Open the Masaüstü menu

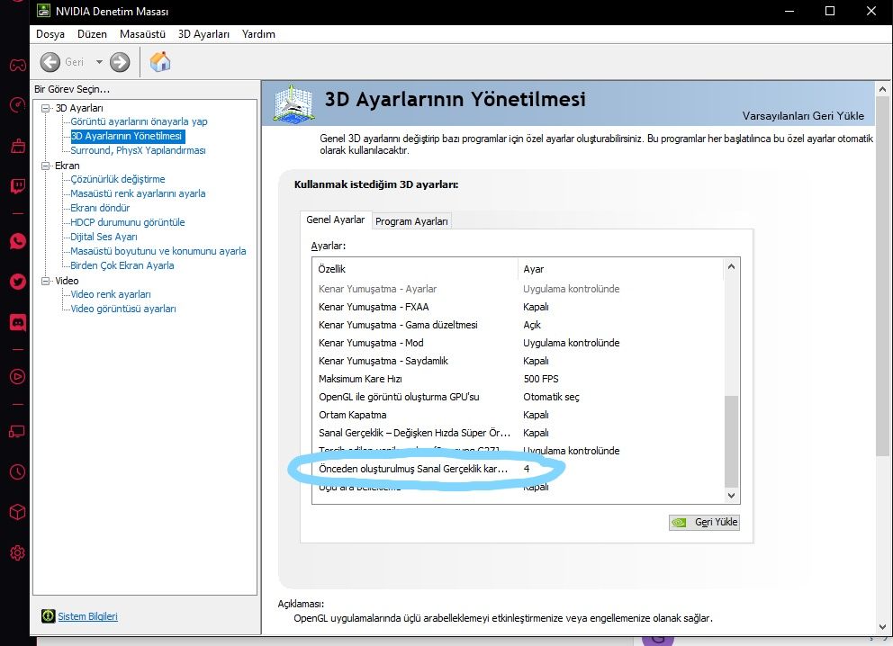pos(142,34)
